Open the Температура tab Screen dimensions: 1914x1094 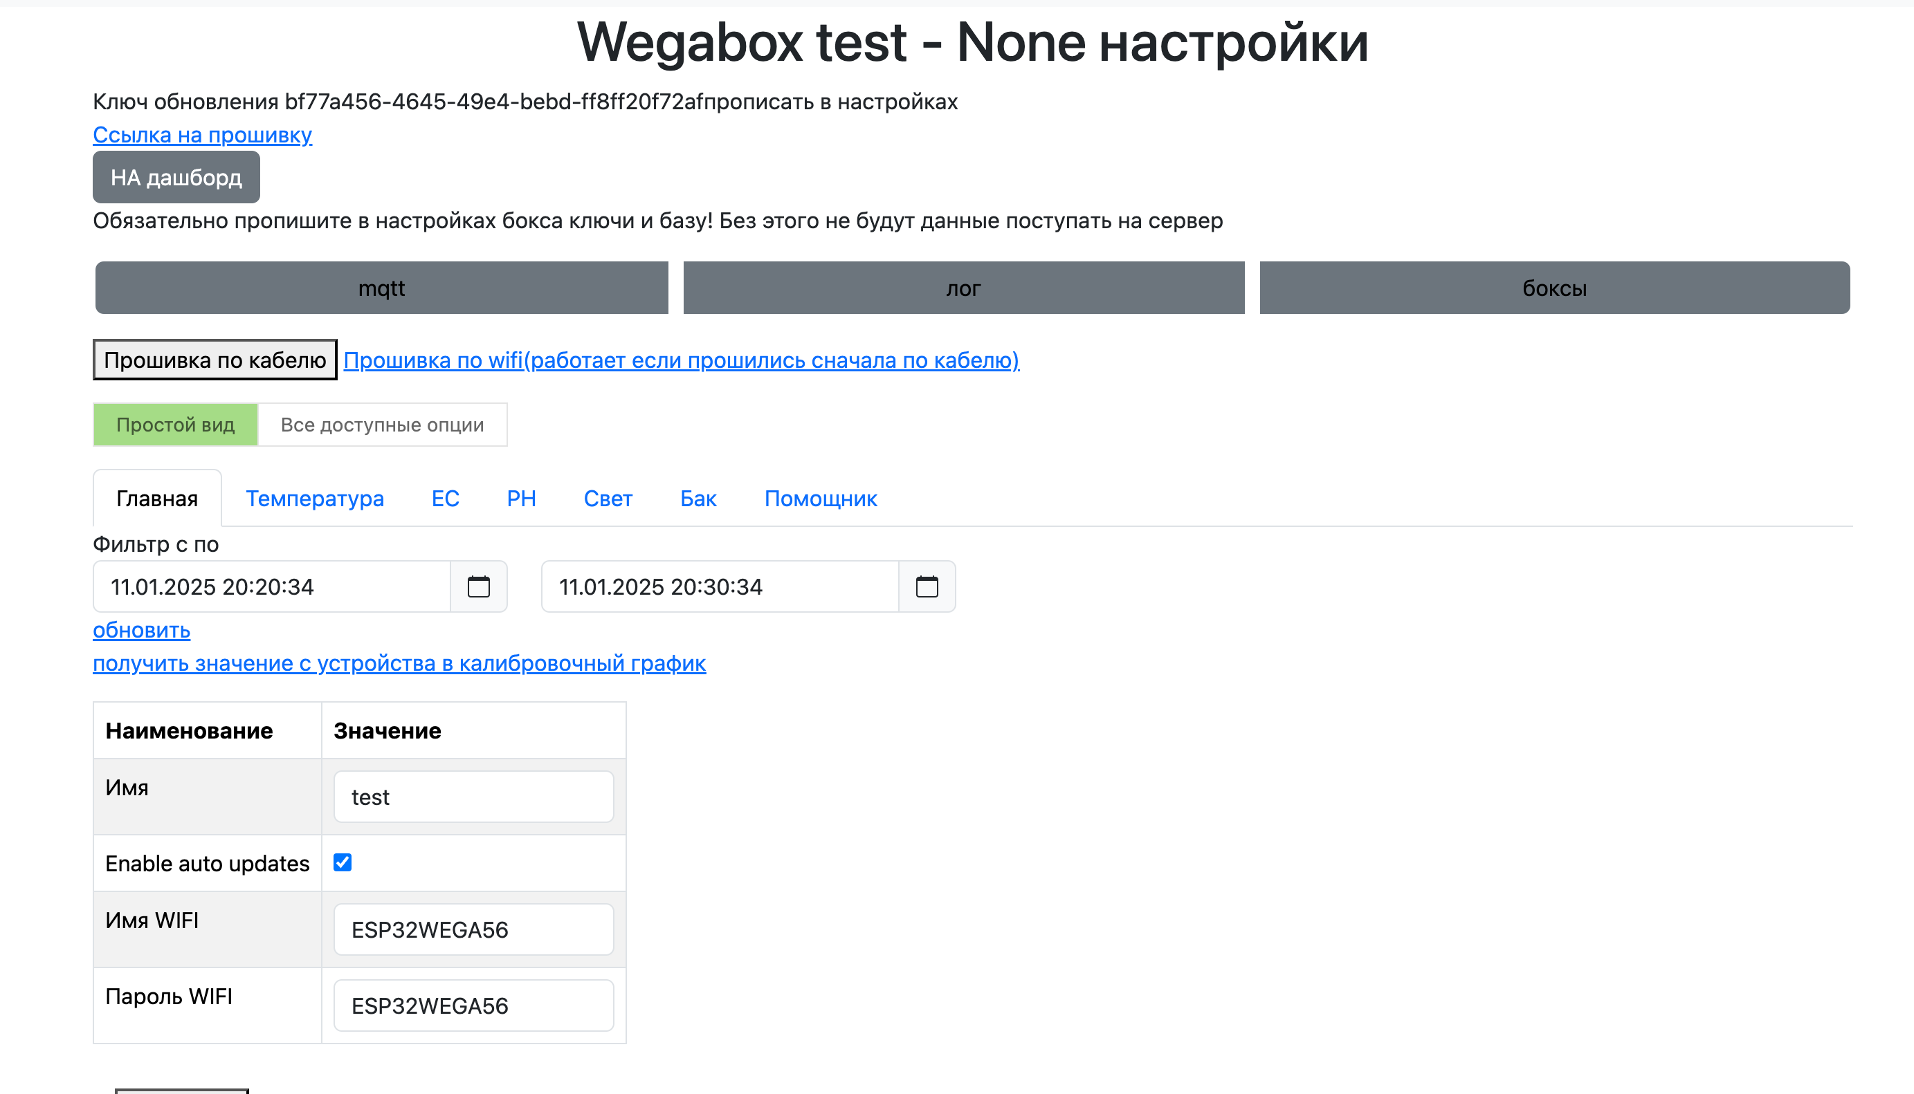click(314, 498)
